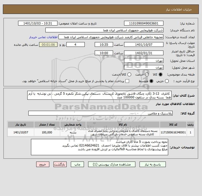
Task: Open the اطلاعات تماس خریدار link
Action: coord(43,37)
